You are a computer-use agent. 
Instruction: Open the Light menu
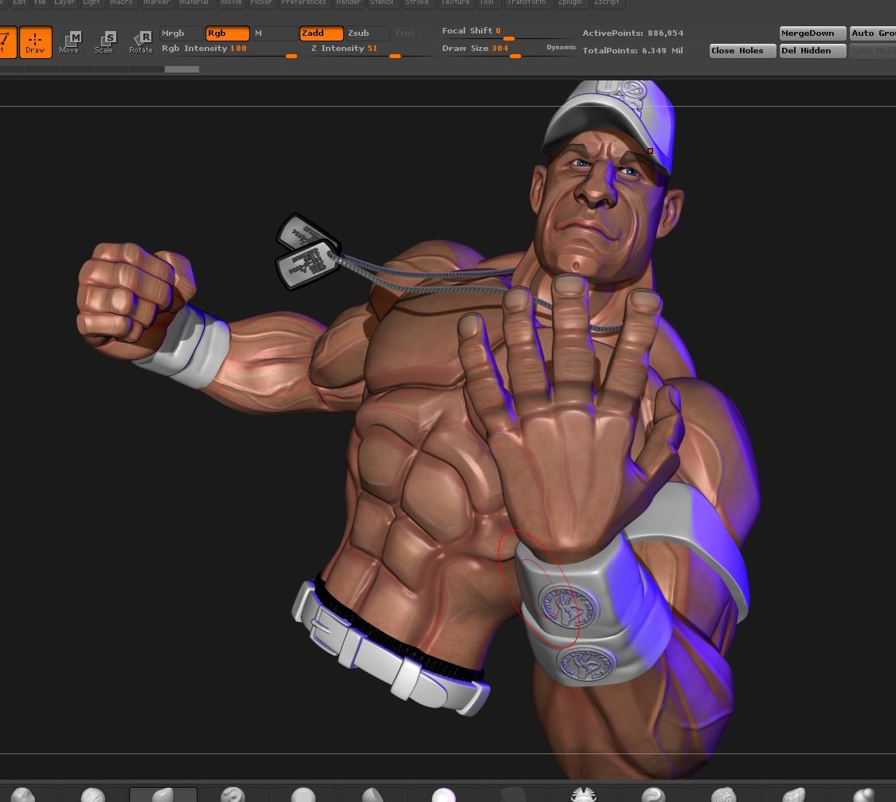(x=92, y=3)
